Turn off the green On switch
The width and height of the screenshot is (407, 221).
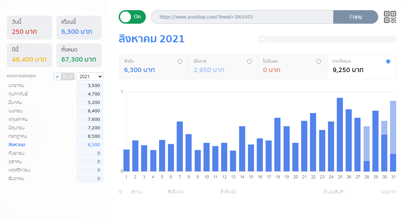coord(132,17)
